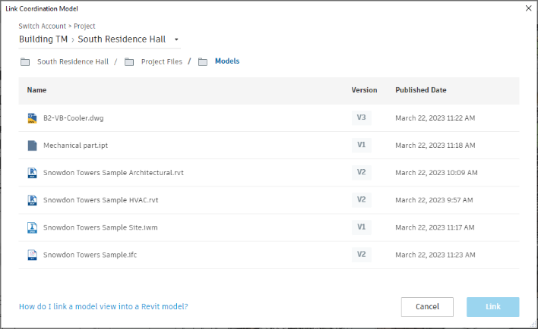
Task: Open the account and project switcher dropdown
Action: point(176,39)
